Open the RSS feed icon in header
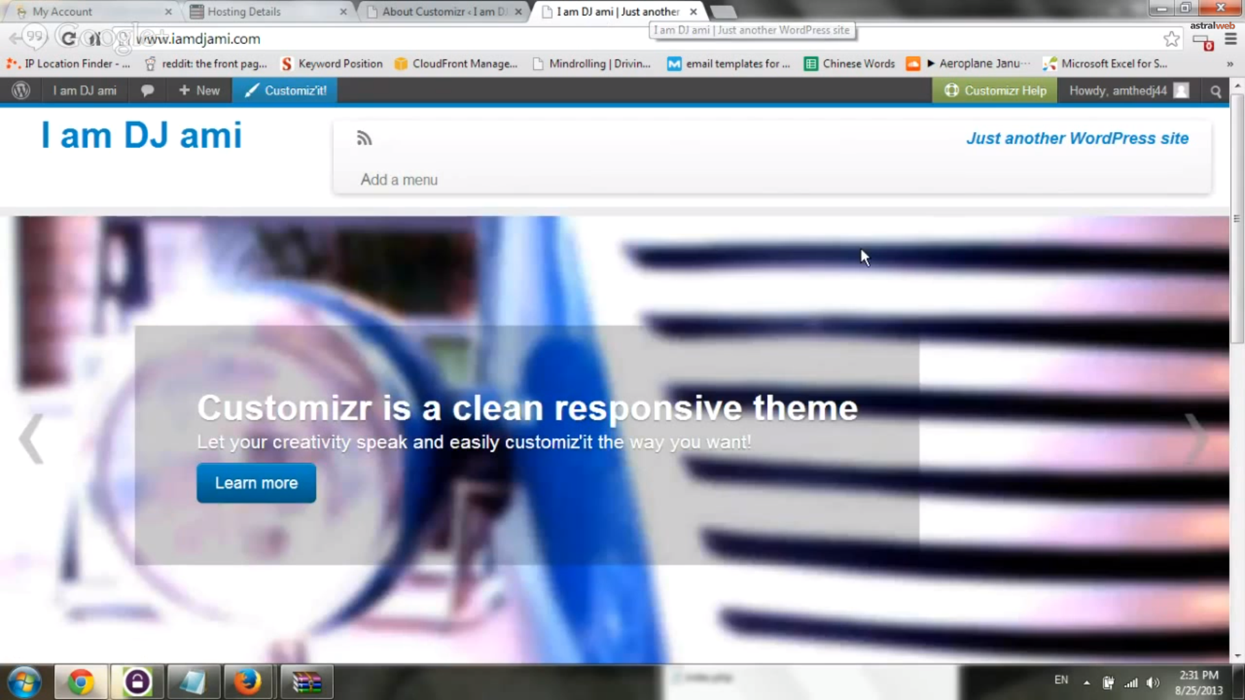Screen dimensions: 1245x700 click(x=364, y=138)
